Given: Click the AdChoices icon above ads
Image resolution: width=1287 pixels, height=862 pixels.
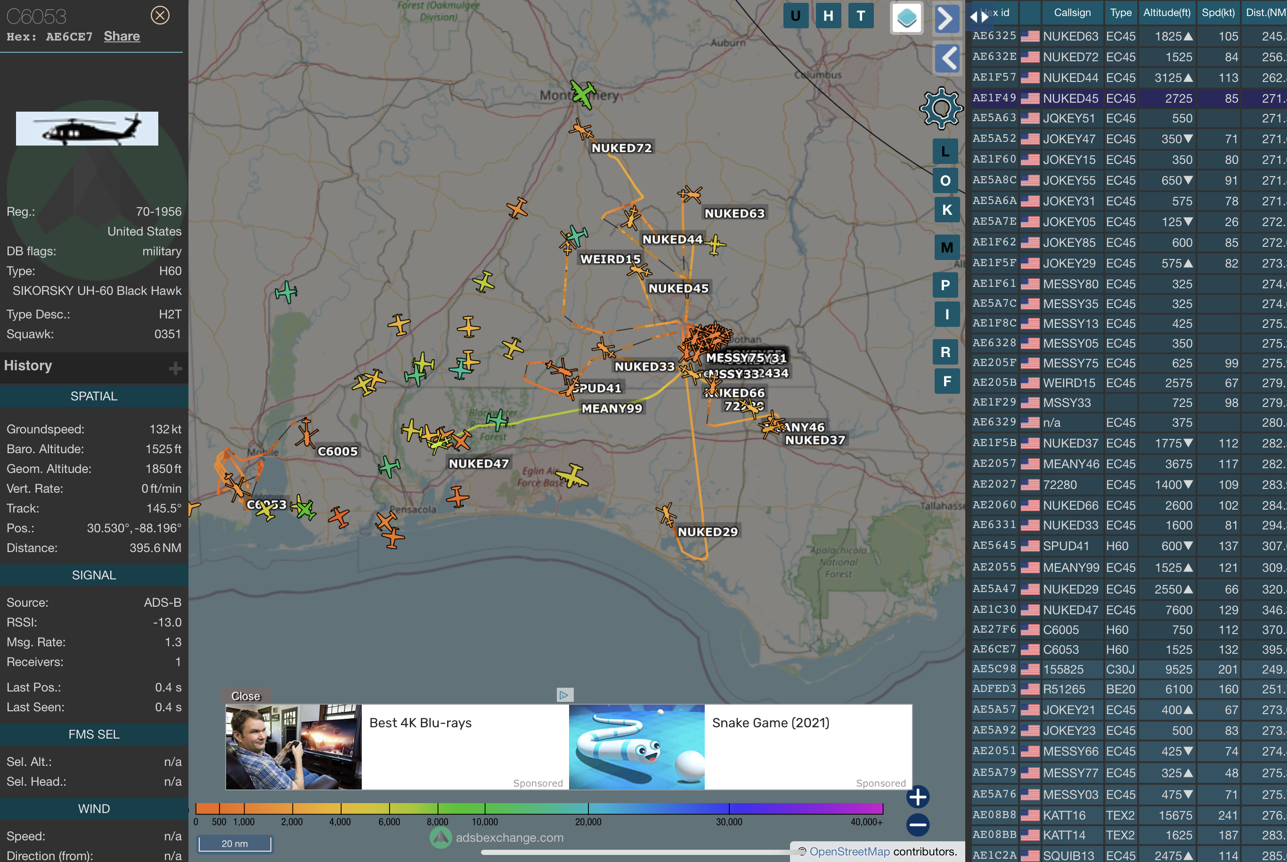Looking at the screenshot, I should click(x=565, y=695).
